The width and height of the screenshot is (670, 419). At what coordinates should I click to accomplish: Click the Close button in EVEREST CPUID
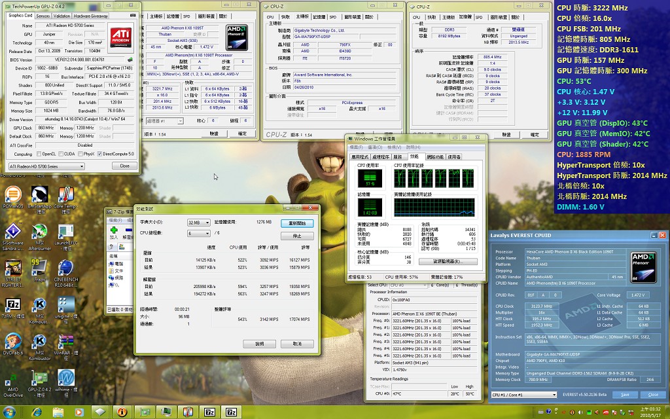click(653, 395)
